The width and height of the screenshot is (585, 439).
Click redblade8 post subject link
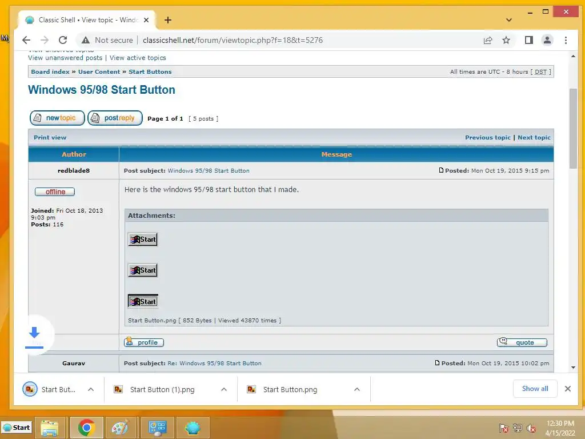point(209,170)
